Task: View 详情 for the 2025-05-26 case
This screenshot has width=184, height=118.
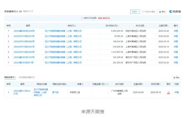Action: (x=176, y=31)
